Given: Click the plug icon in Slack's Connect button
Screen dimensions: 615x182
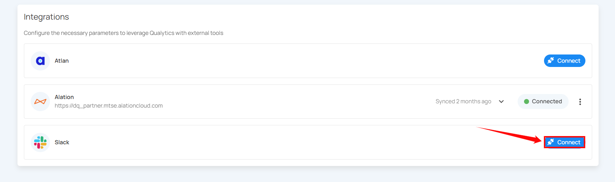Looking at the screenshot, I should pyautogui.click(x=551, y=142).
